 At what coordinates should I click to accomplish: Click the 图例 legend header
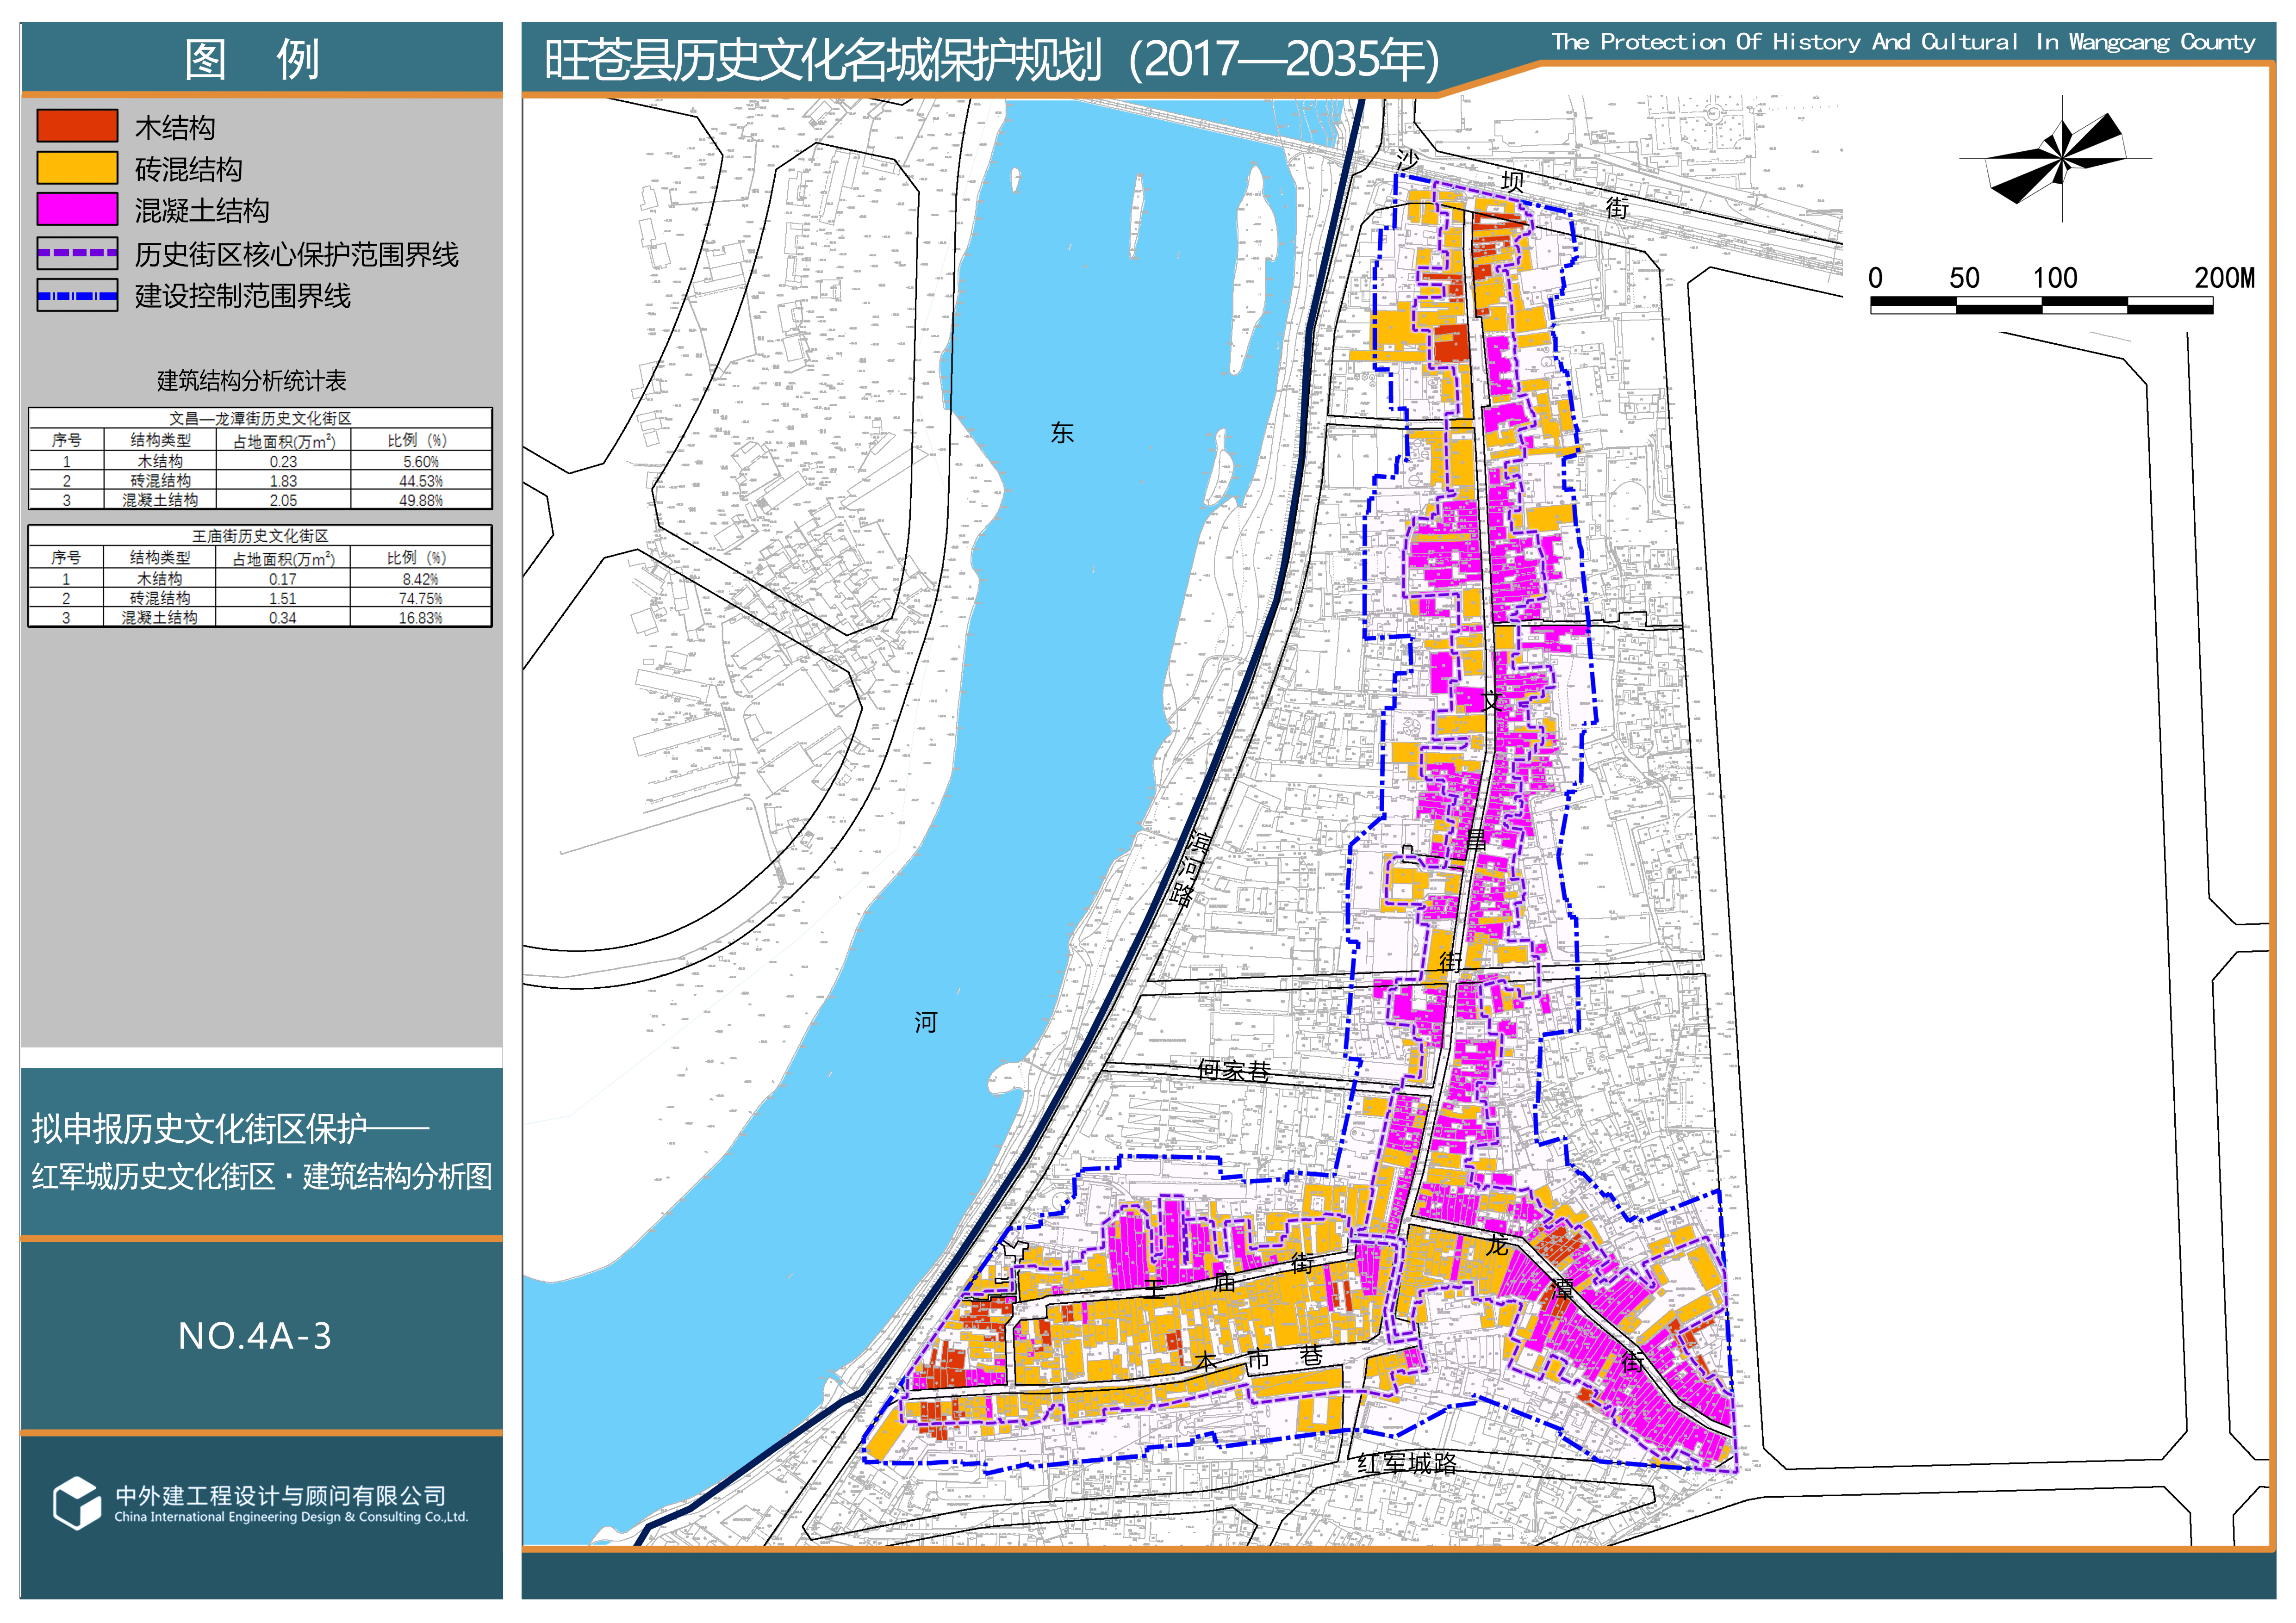click(252, 59)
